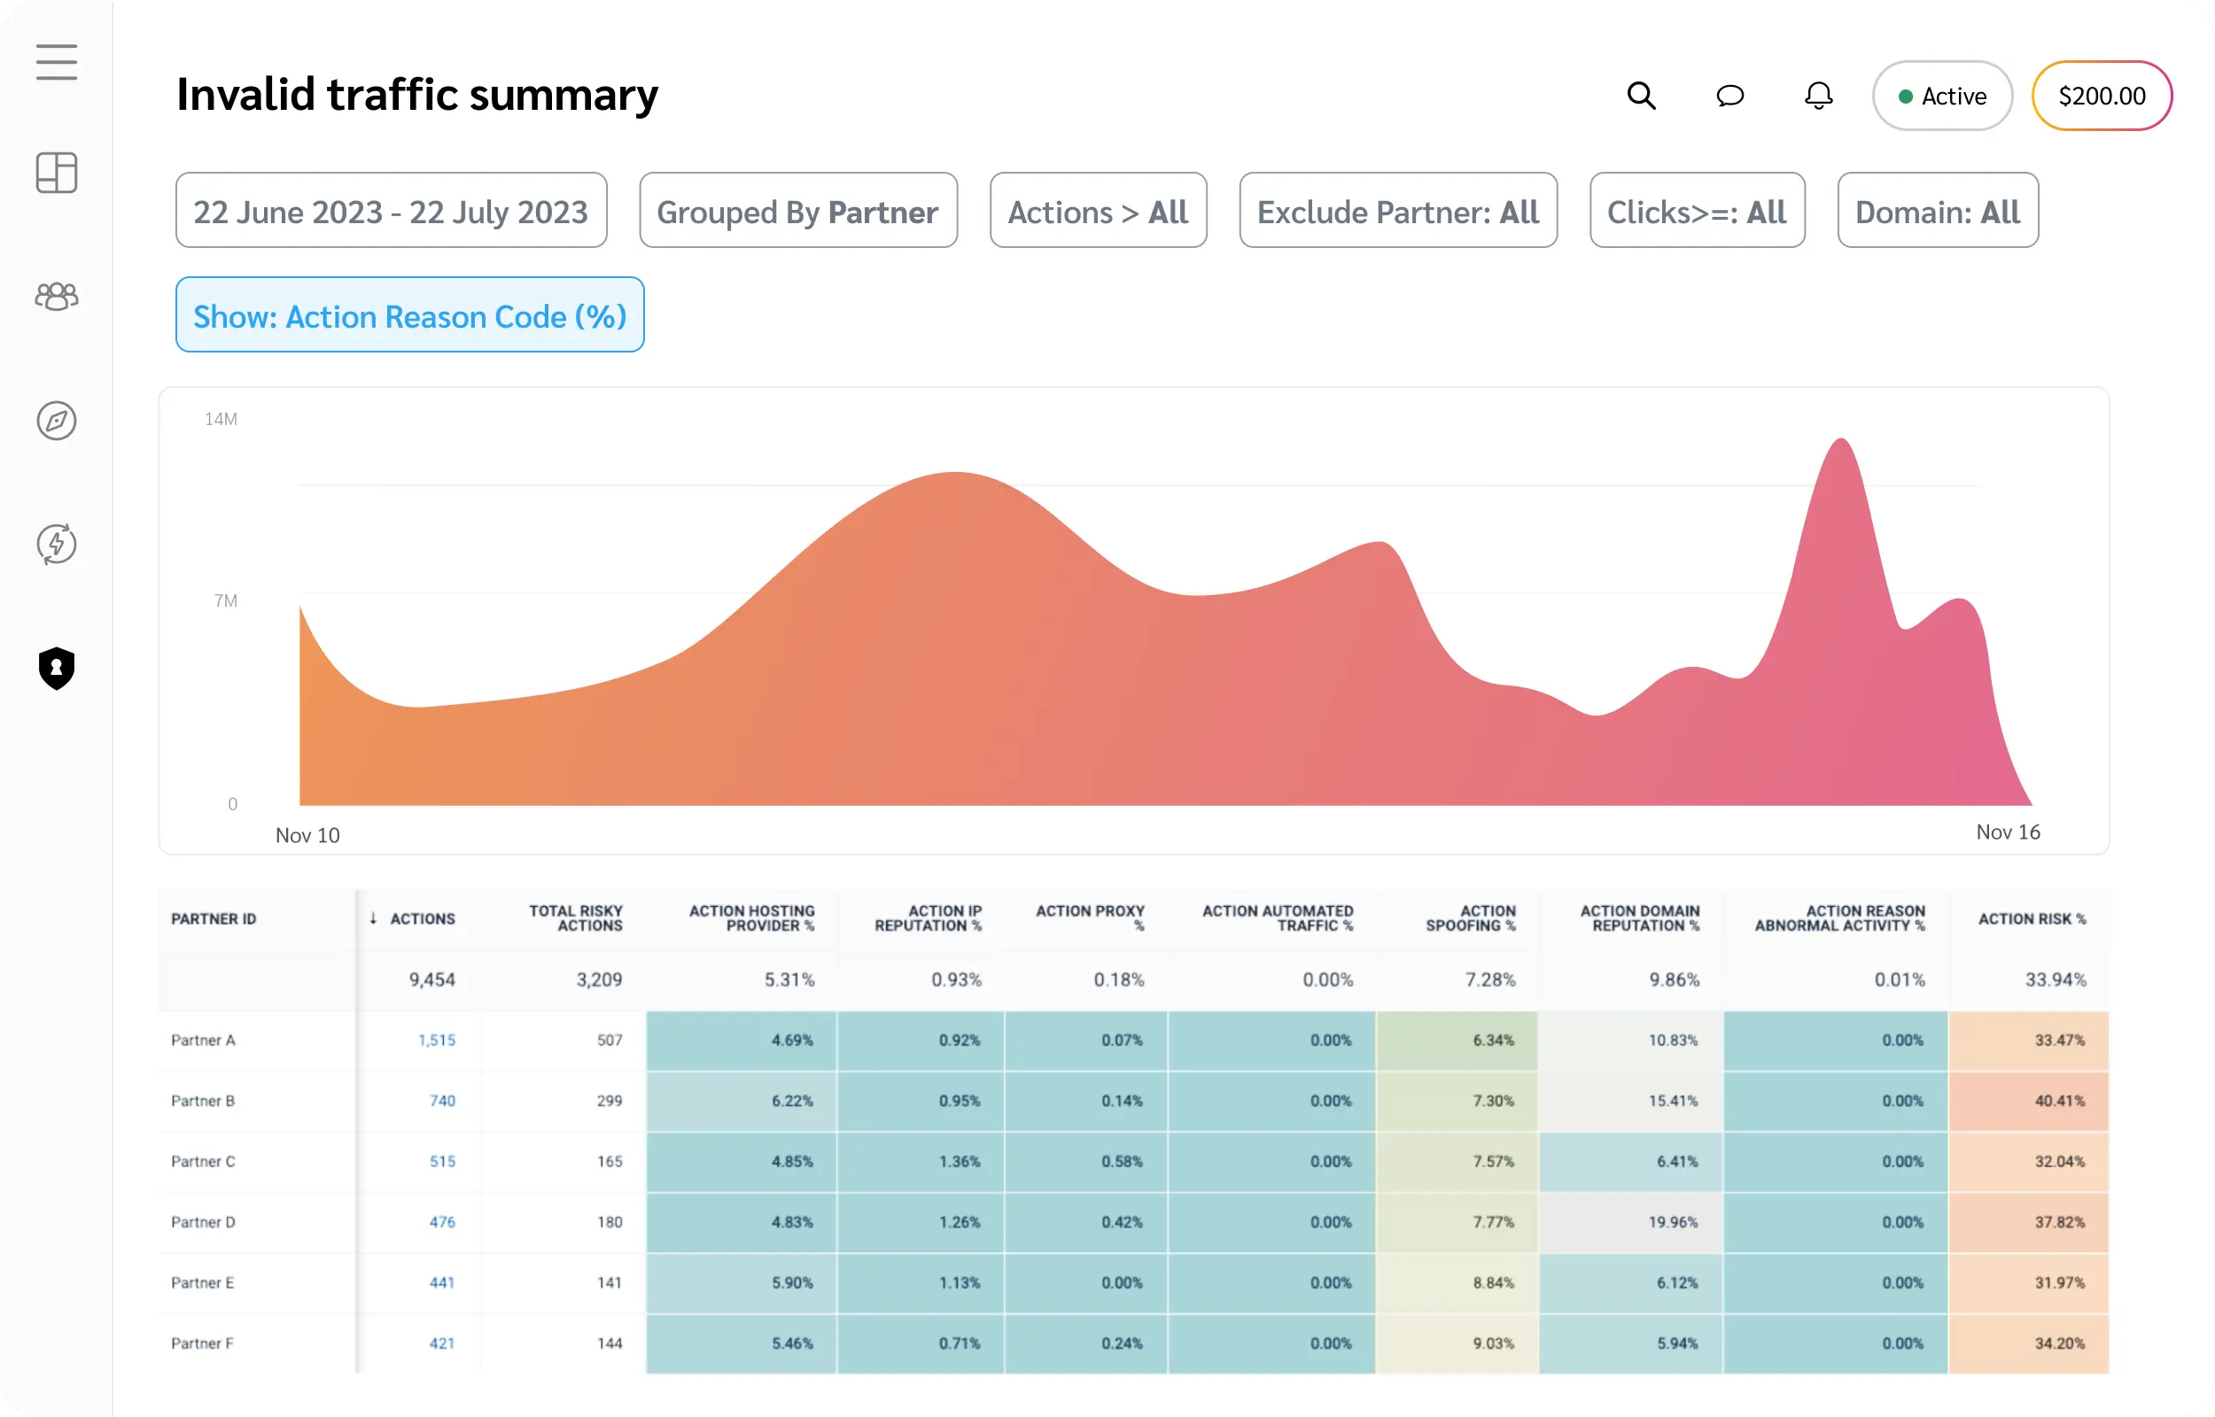Open the chat bubble icon
The height and width of the screenshot is (1417, 2215).
1730,96
